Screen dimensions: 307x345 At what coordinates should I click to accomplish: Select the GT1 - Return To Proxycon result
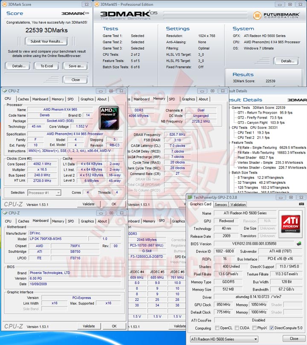click(265, 112)
